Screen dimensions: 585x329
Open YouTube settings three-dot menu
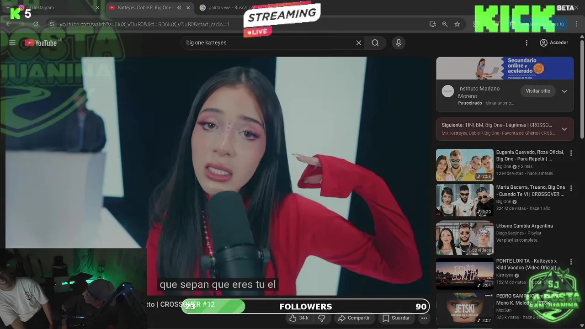(526, 43)
